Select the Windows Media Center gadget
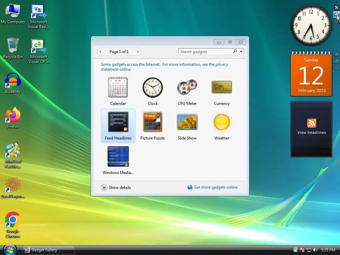 pyautogui.click(x=118, y=160)
